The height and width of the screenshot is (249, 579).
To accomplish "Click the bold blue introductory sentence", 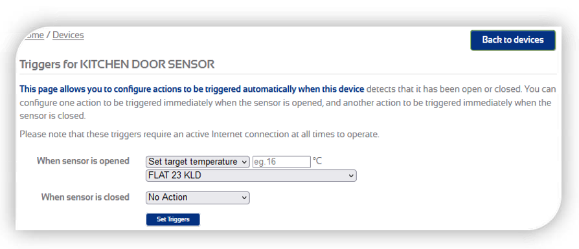I will click(192, 89).
